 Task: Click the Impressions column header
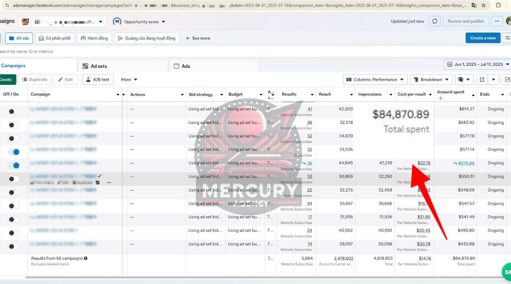(x=369, y=94)
